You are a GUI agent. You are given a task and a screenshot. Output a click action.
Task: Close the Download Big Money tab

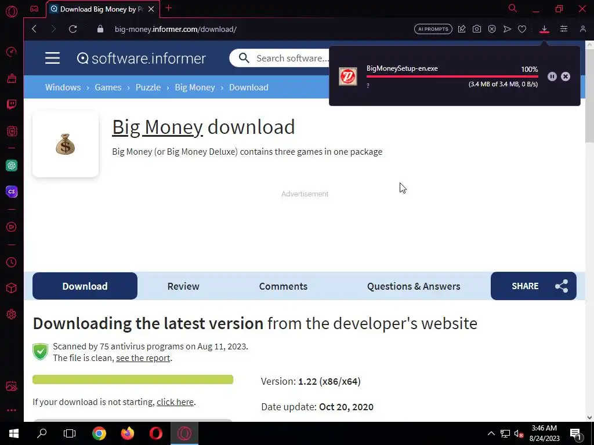tap(151, 9)
